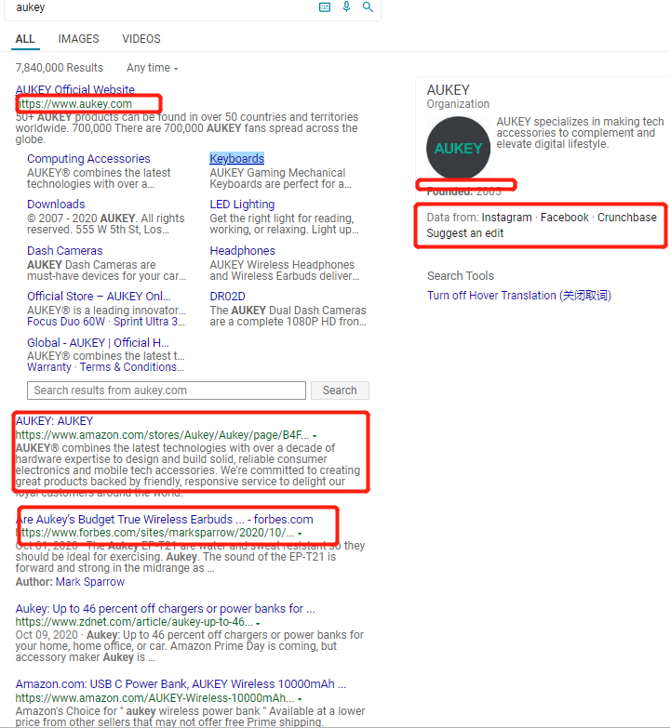
Task: Click the AUKEY round logo thumbnail
Action: (458, 148)
